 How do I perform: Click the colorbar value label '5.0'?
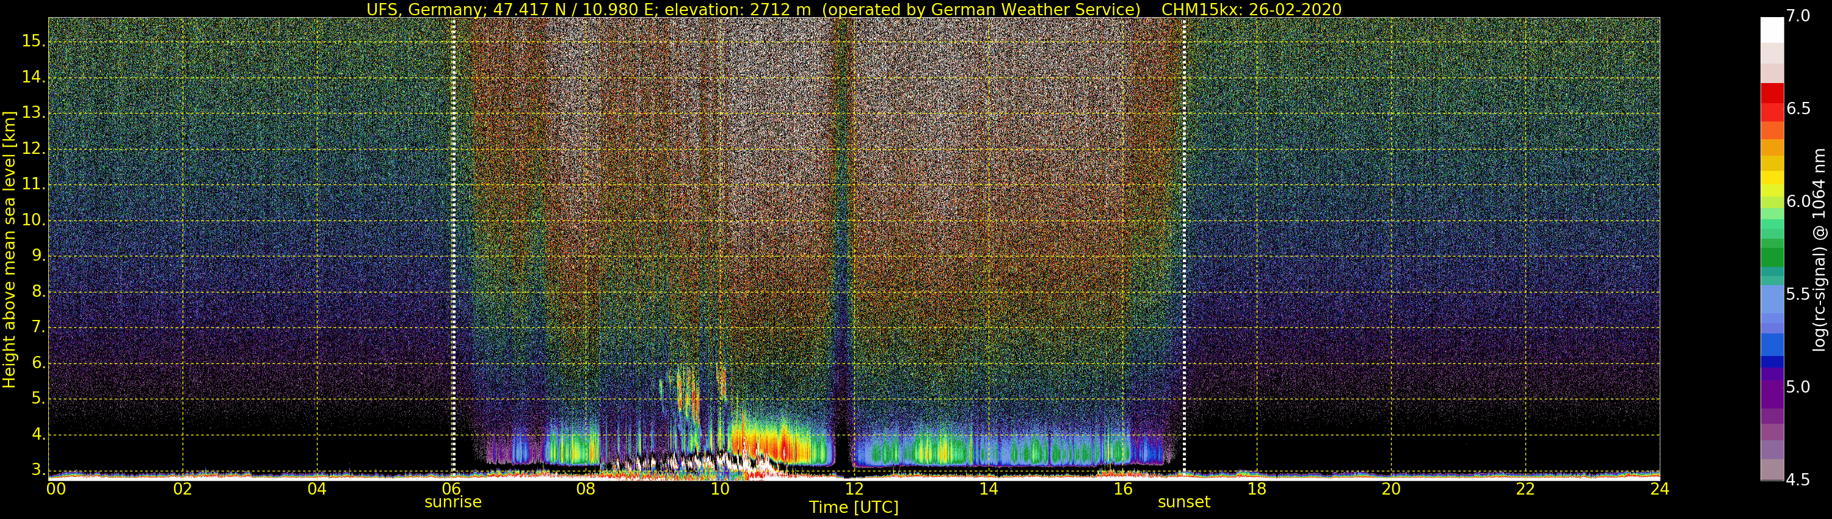(x=1798, y=388)
